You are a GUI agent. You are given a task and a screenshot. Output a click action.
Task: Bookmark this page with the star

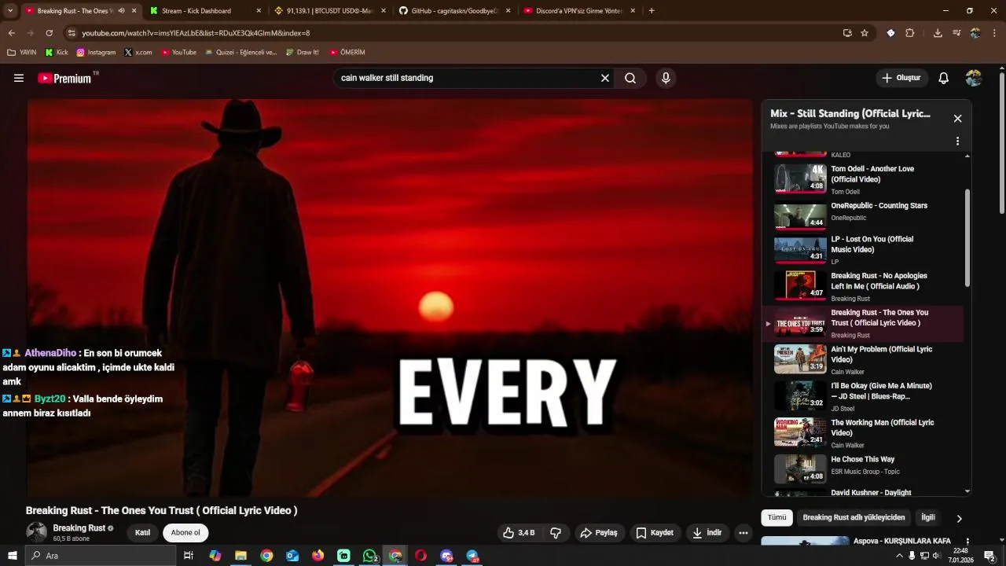[x=865, y=33]
